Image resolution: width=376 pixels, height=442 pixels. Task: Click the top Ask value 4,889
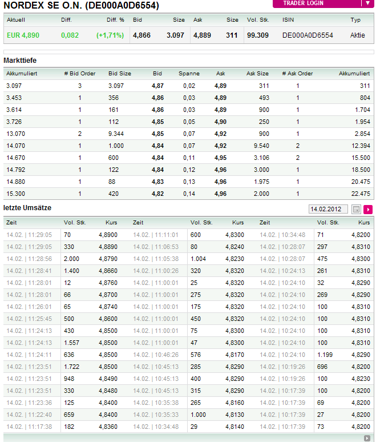coord(202,35)
